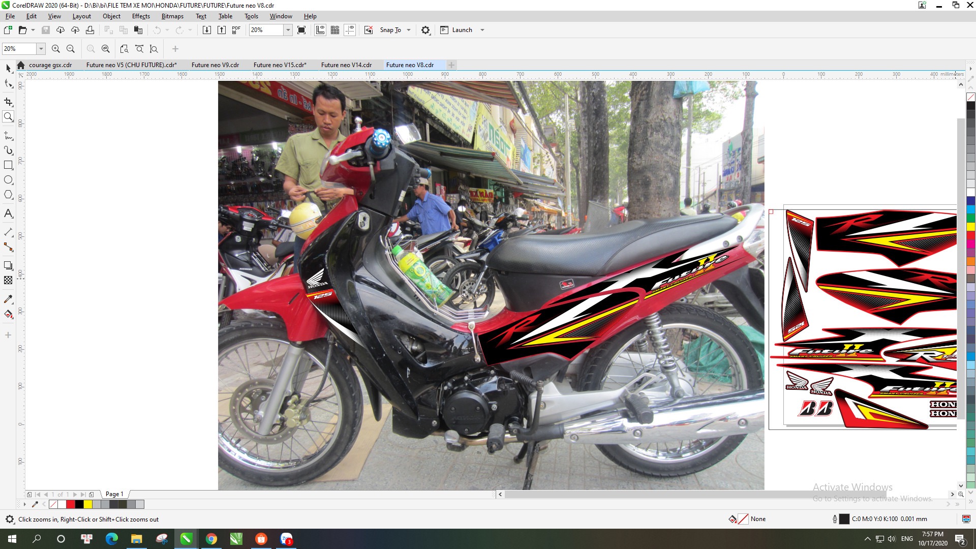Image resolution: width=976 pixels, height=549 pixels.
Task: Open the Bitmaps menu
Action: pos(172,16)
